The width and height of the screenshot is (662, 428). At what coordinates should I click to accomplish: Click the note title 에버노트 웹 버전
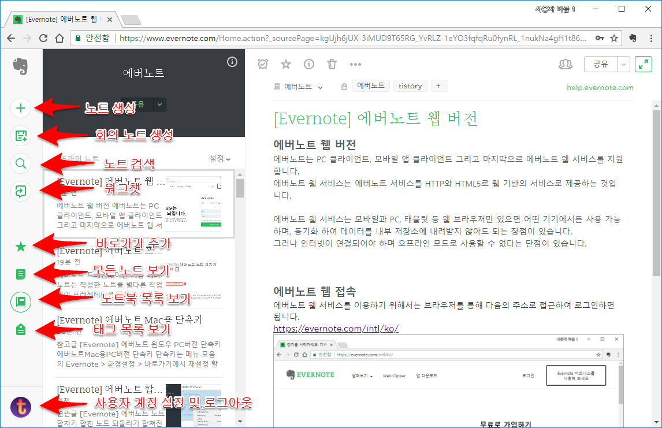point(375,118)
